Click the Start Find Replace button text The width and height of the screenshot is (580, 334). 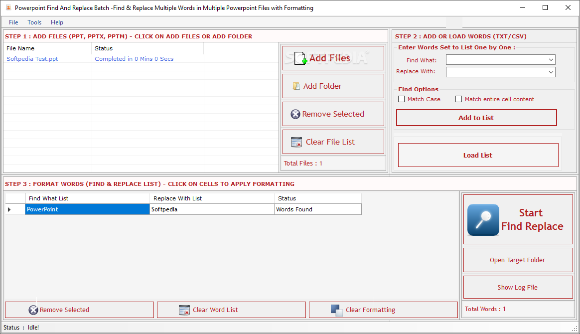click(532, 220)
